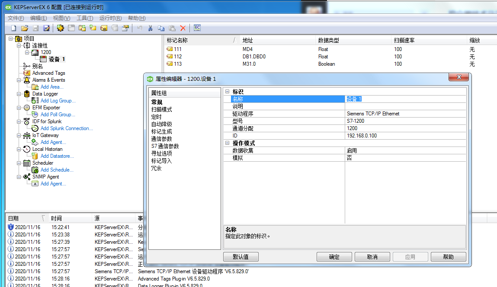Screen dimensions: 497x287
Task: Click the red Delete X icon
Action: pyautogui.click(x=183, y=28)
